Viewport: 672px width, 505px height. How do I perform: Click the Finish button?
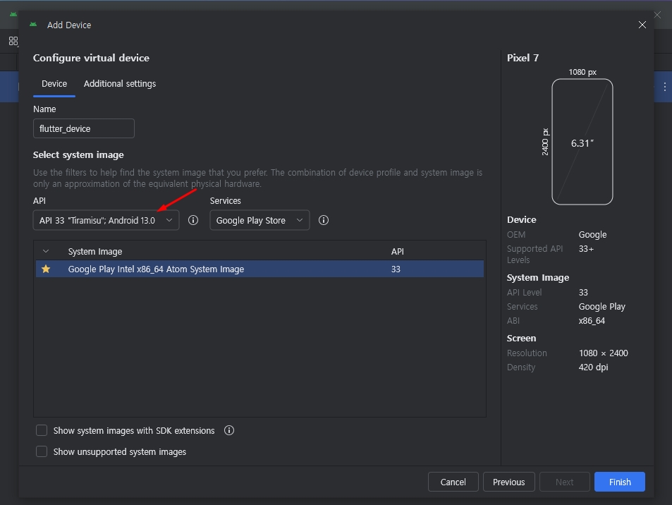pos(620,482)
